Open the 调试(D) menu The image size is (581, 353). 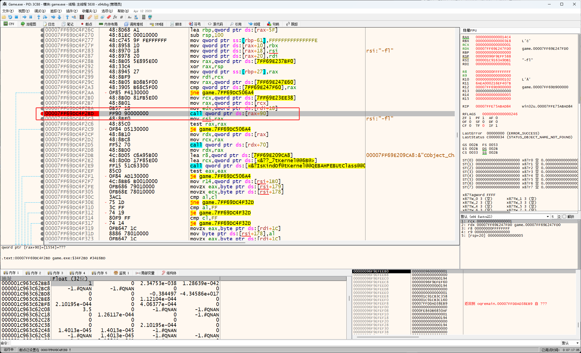tap(40, 11)
